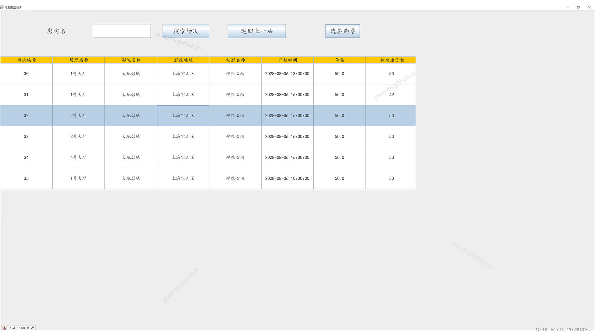595x335 pixels.
Task: Click the 电影名称 column header
Action: pyautogui.click(x=235, y=60)
